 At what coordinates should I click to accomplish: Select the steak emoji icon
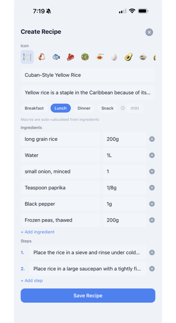pyautogui.click(x=70, y=57)
